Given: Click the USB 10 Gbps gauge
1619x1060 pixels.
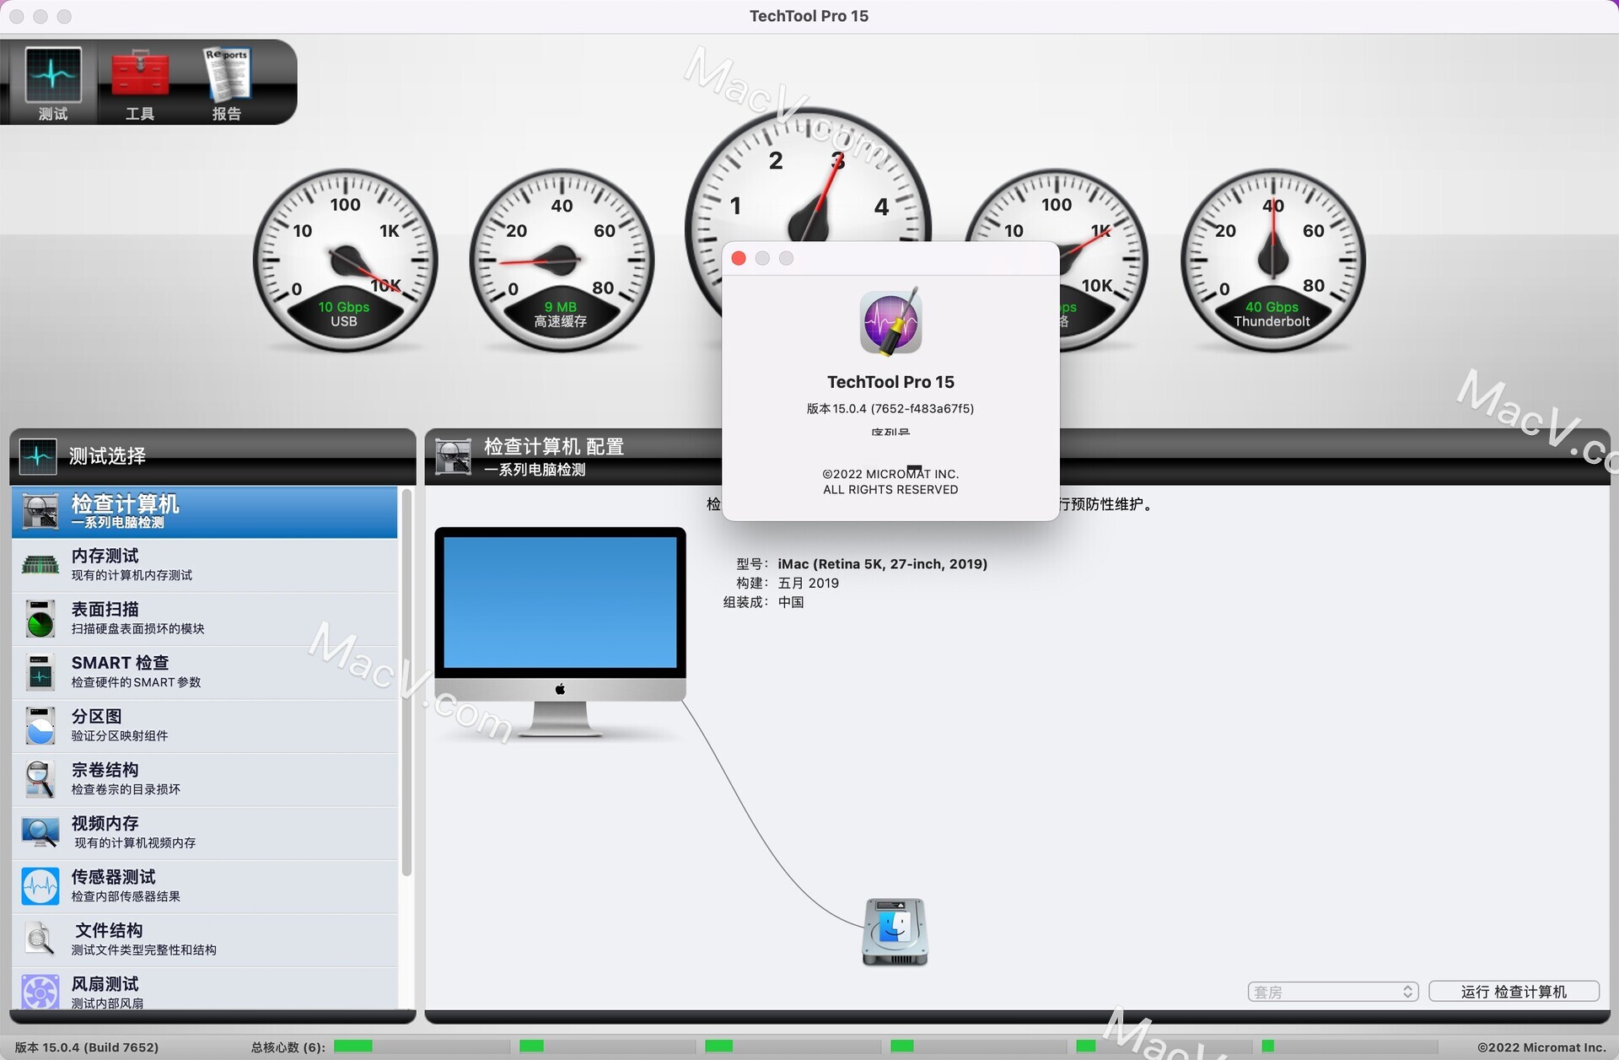Looking at the screenshot, I should tap(345, 260).
